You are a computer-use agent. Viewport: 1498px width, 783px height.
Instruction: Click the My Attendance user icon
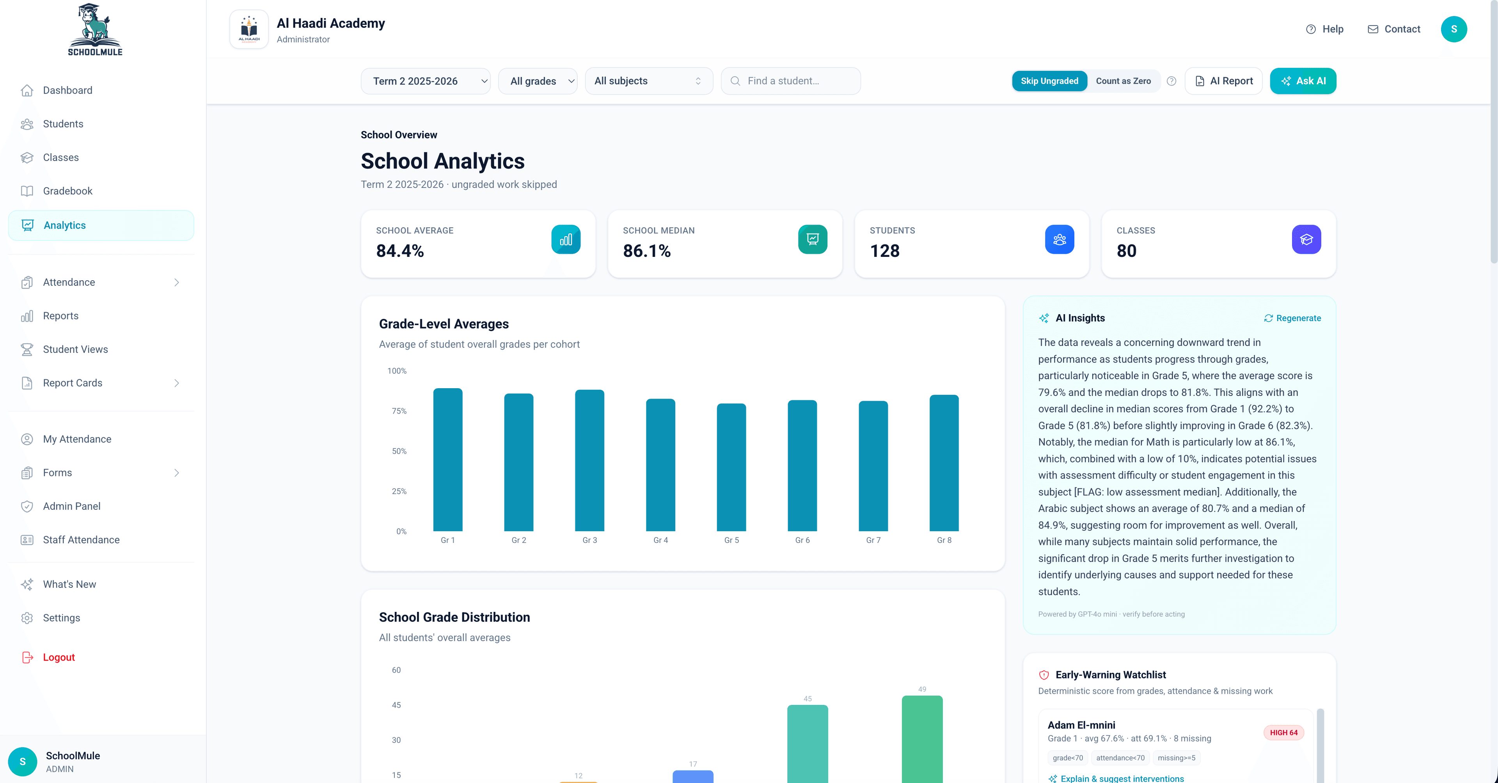pyautogui.click(x=27, y=439)
